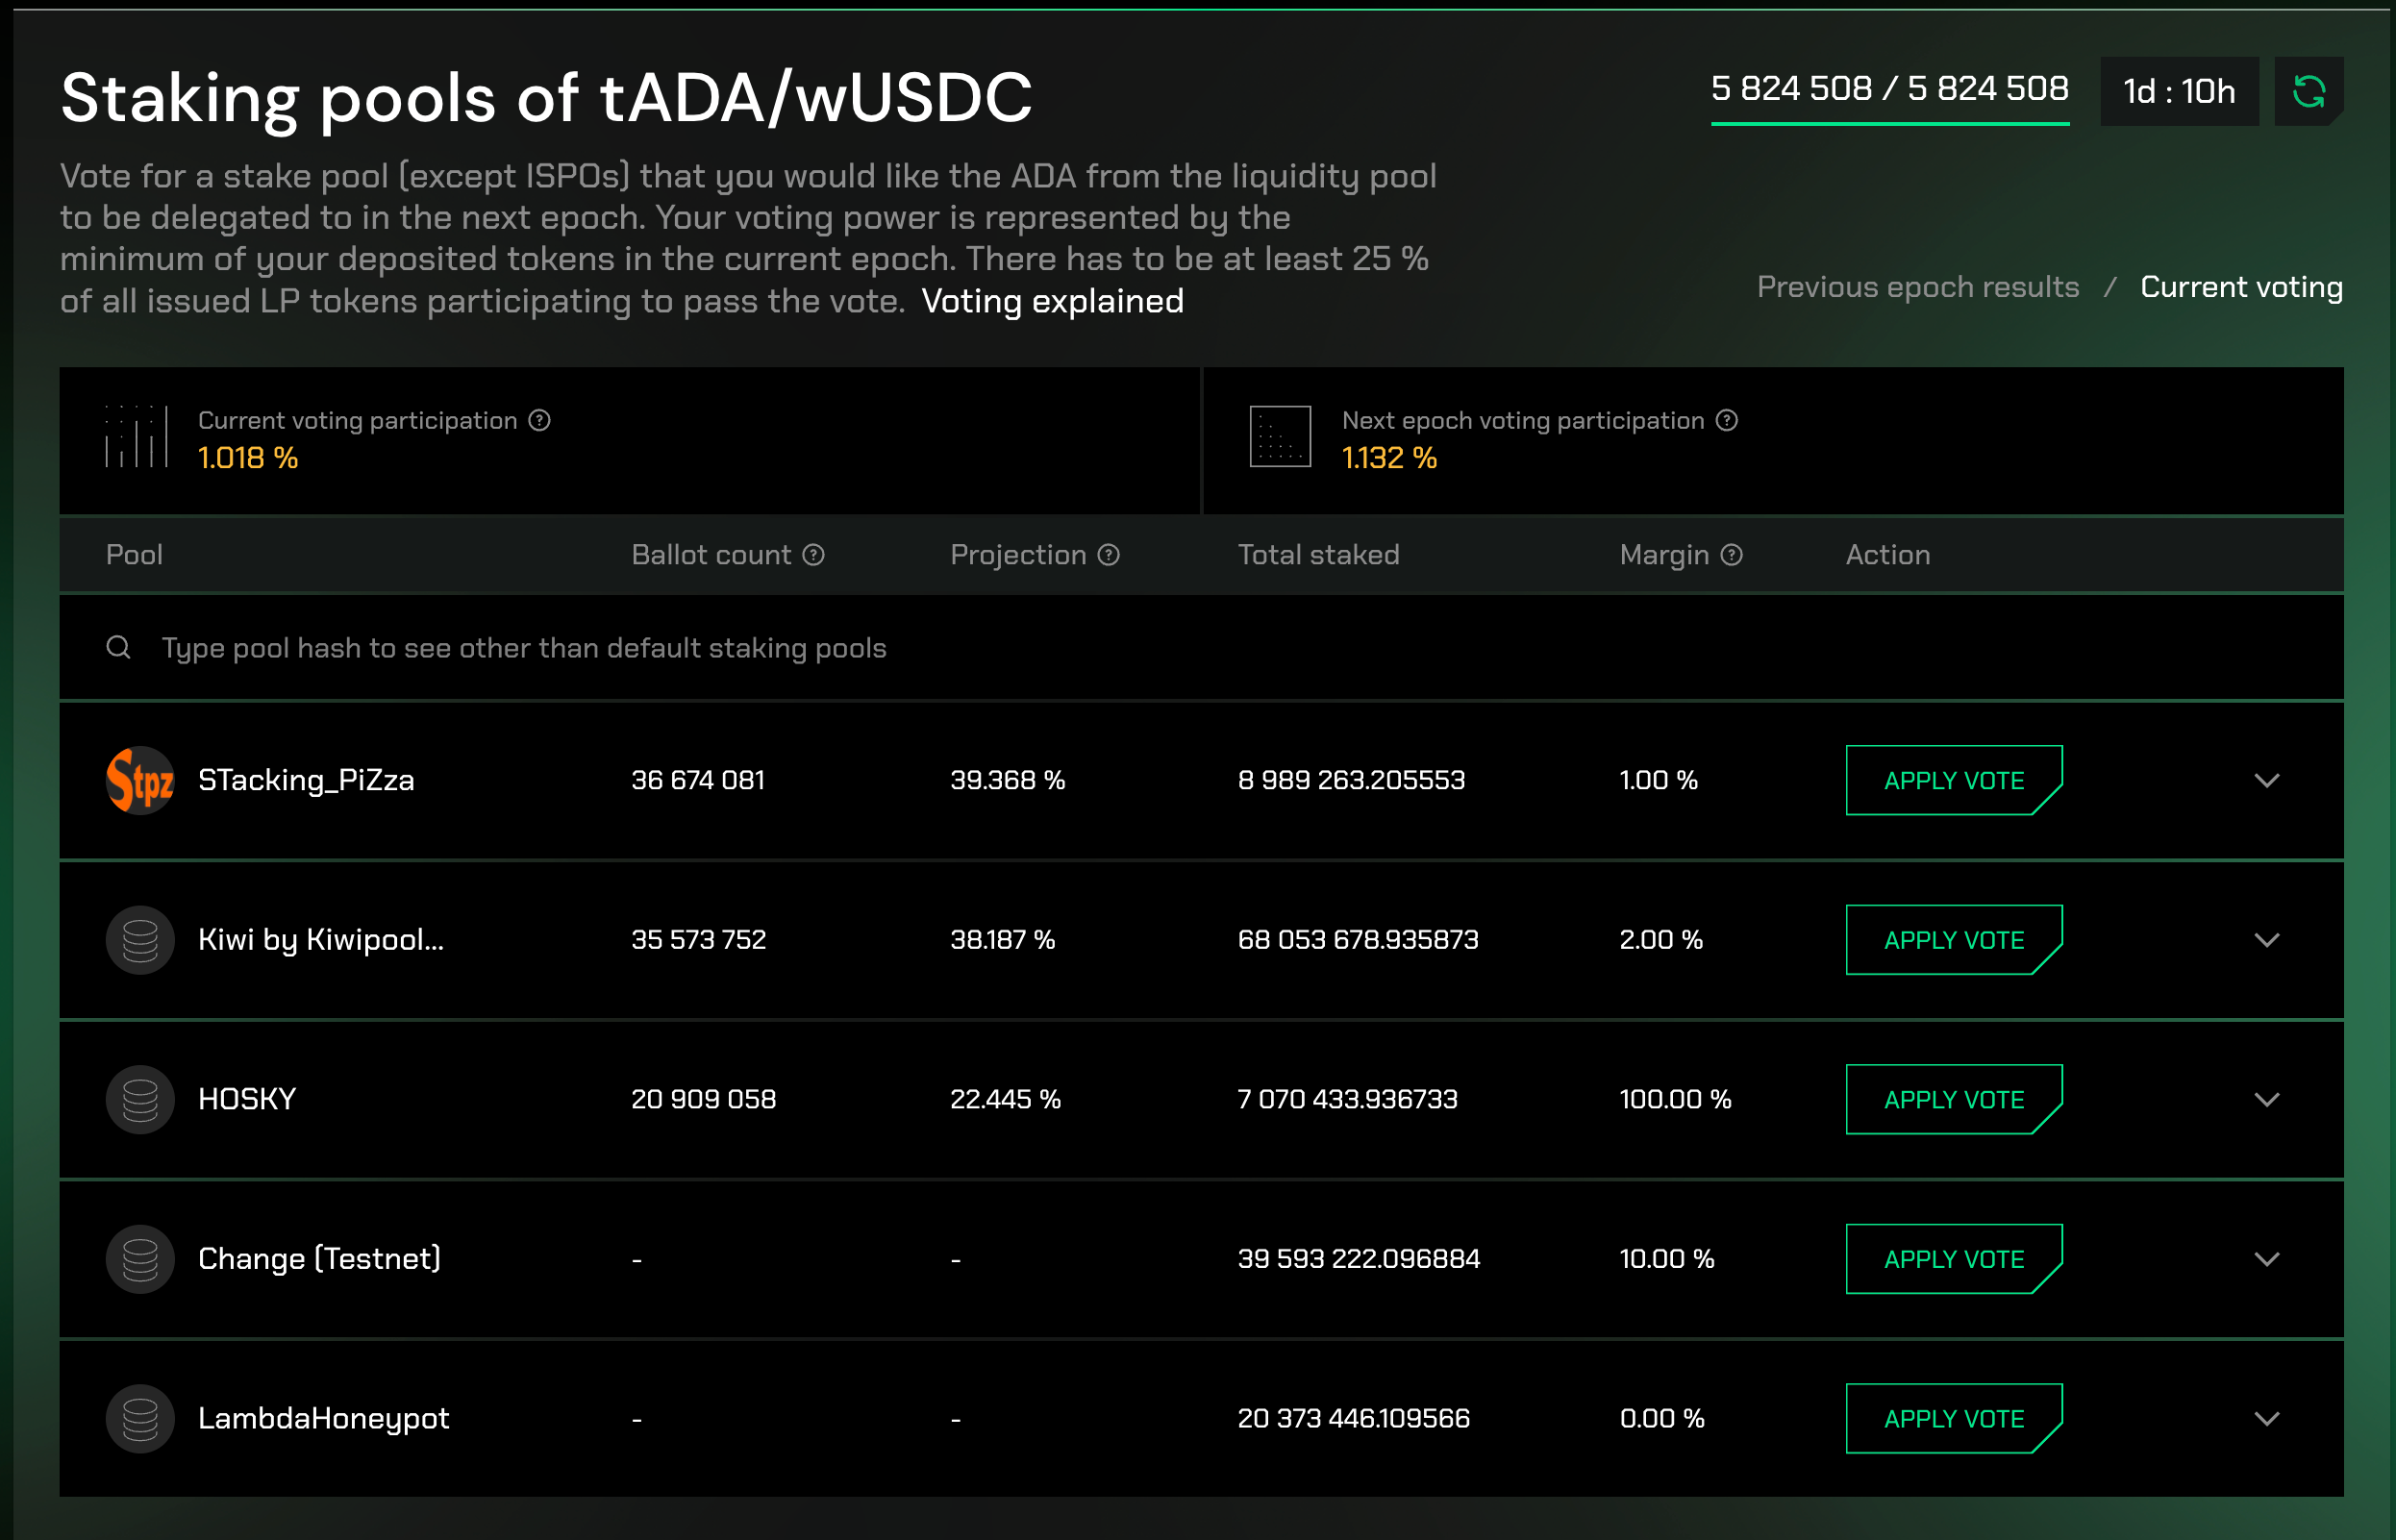
Task: Click the 10.00 % margin value
Action: coord(1667,1259)
